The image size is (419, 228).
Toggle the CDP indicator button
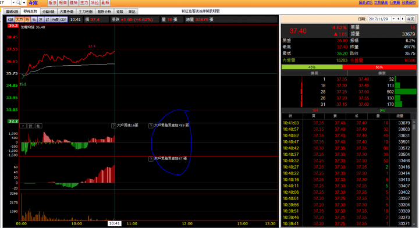pos(63,20)
